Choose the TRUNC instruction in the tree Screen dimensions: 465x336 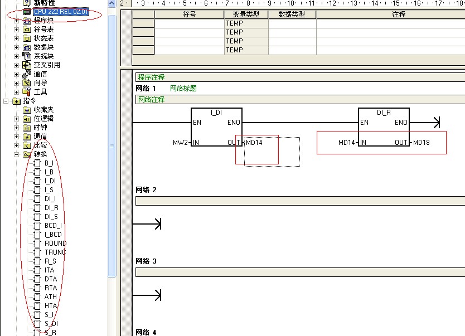(55, 252)
